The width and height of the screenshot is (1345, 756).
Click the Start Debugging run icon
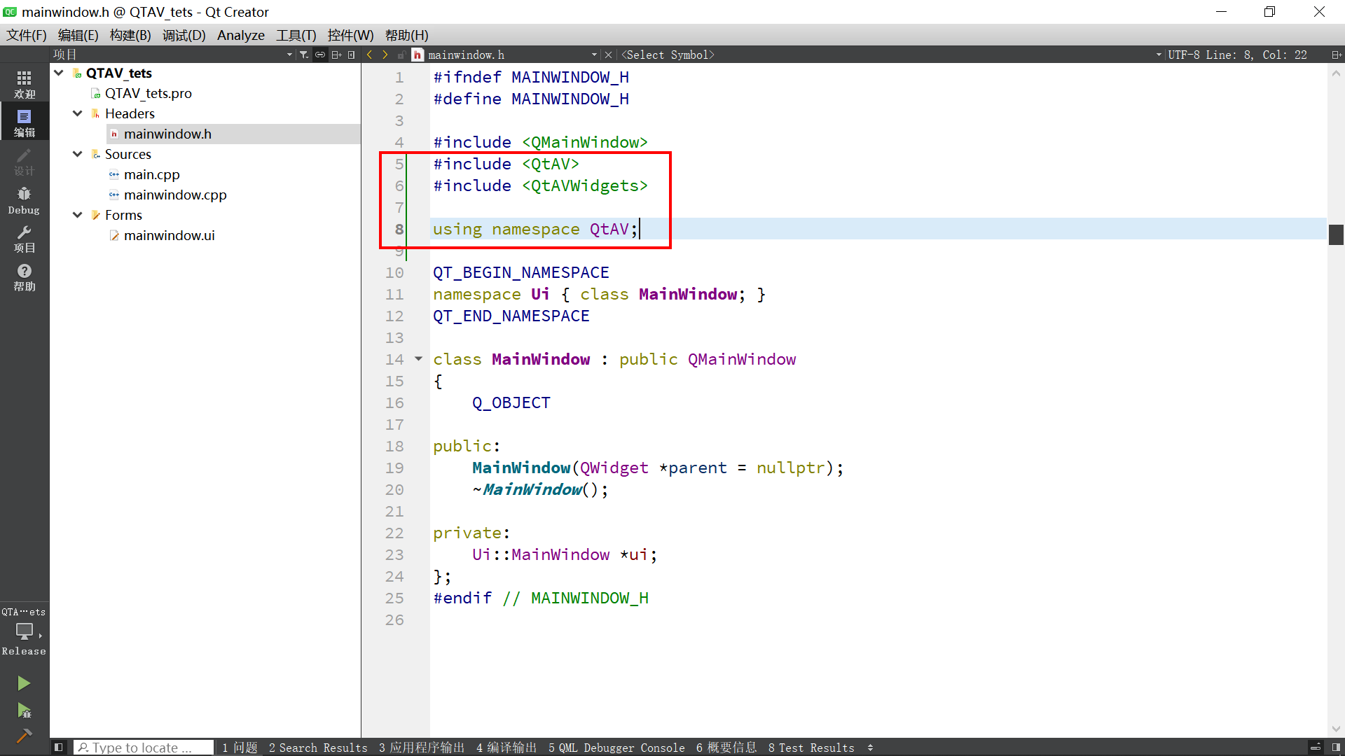(24, 711)
